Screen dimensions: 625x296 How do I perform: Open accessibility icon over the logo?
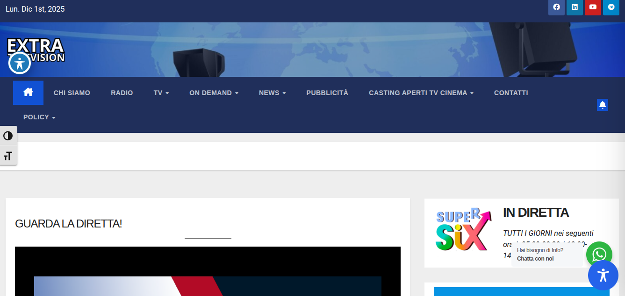pos(20,63)
